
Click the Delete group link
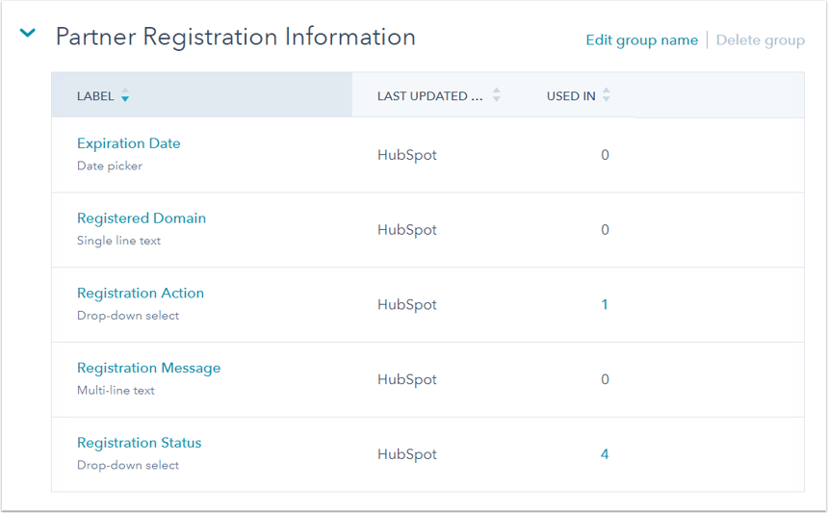pos(760,39)
